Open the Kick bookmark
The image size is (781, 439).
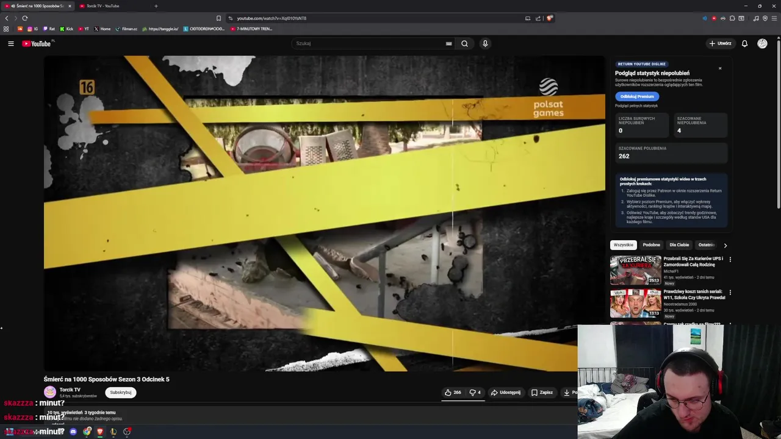click(67, 29)
